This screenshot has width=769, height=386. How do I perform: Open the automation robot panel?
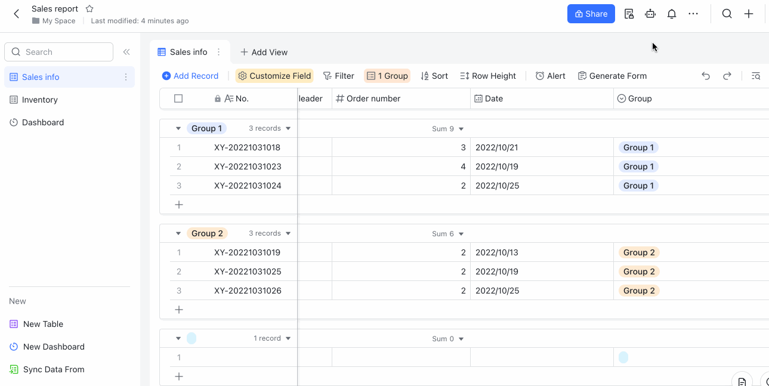click(x=650, y=13)
